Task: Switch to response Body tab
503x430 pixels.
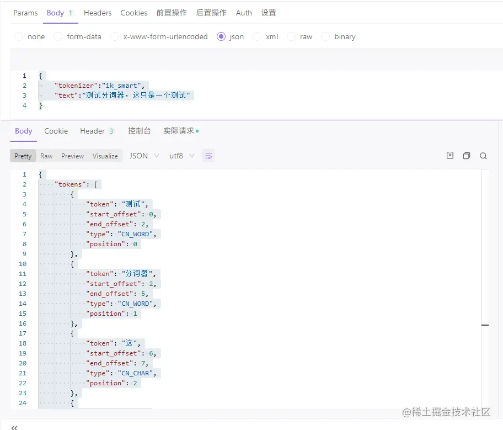Action: (23, 131)
